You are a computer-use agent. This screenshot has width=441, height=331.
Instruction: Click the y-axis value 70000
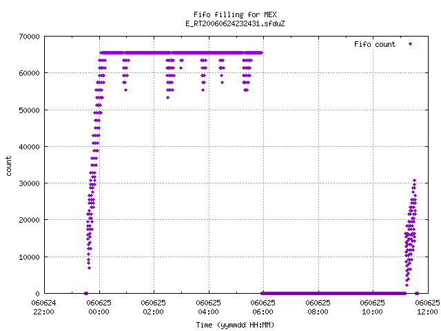click(29, 37)
